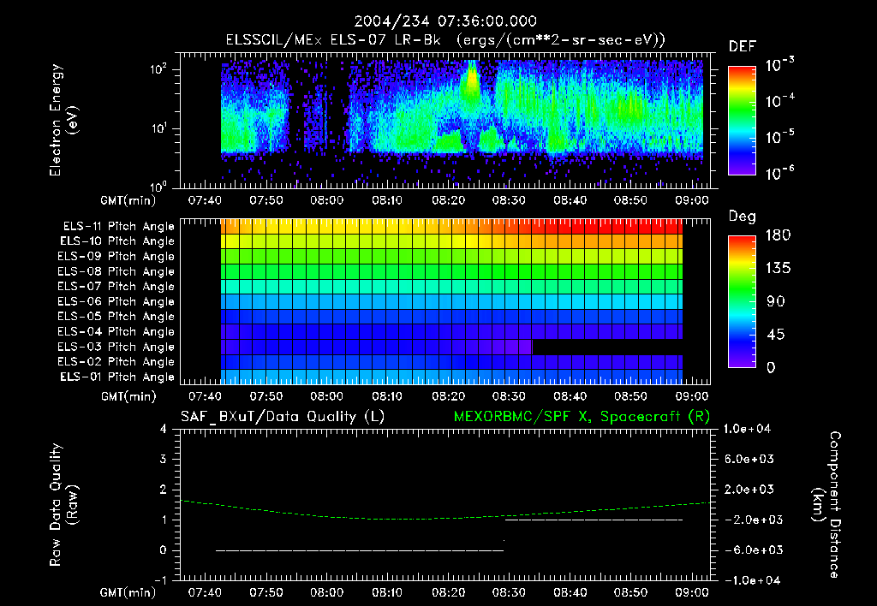
Task: Select the ELS-10 Pitch Angle row label
Action: (117, 241)
